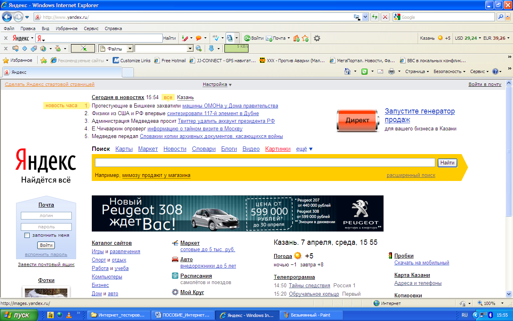Open the 'Почта' dropdown on Yandex toolbar

[x=289, y=38]
